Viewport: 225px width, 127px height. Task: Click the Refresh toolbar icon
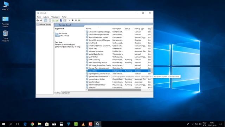53,20
